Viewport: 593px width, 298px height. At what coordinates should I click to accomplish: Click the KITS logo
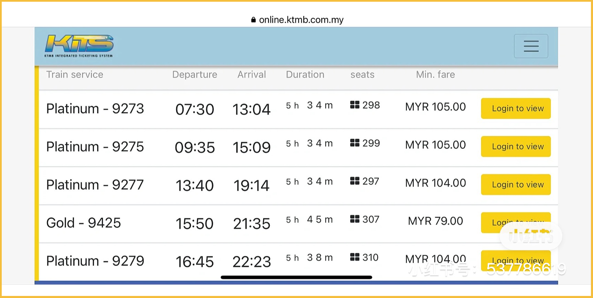pos(79,46)
